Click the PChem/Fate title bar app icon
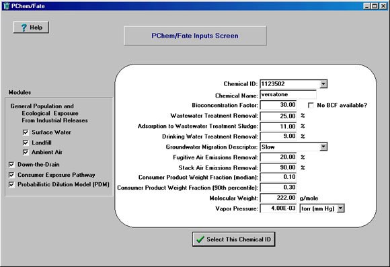This screenshot has width=390, height=267. pos(6,6)
